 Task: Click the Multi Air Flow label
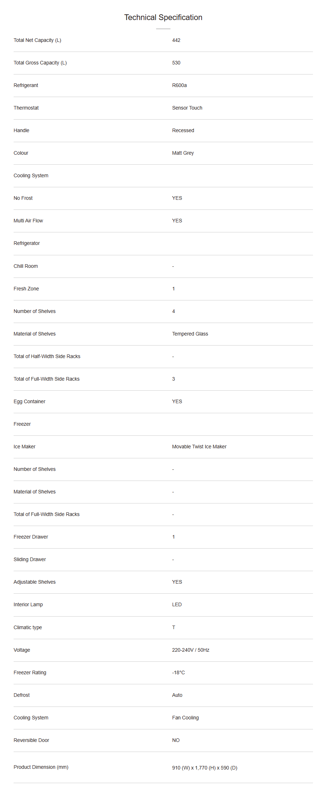click(28, 221)
